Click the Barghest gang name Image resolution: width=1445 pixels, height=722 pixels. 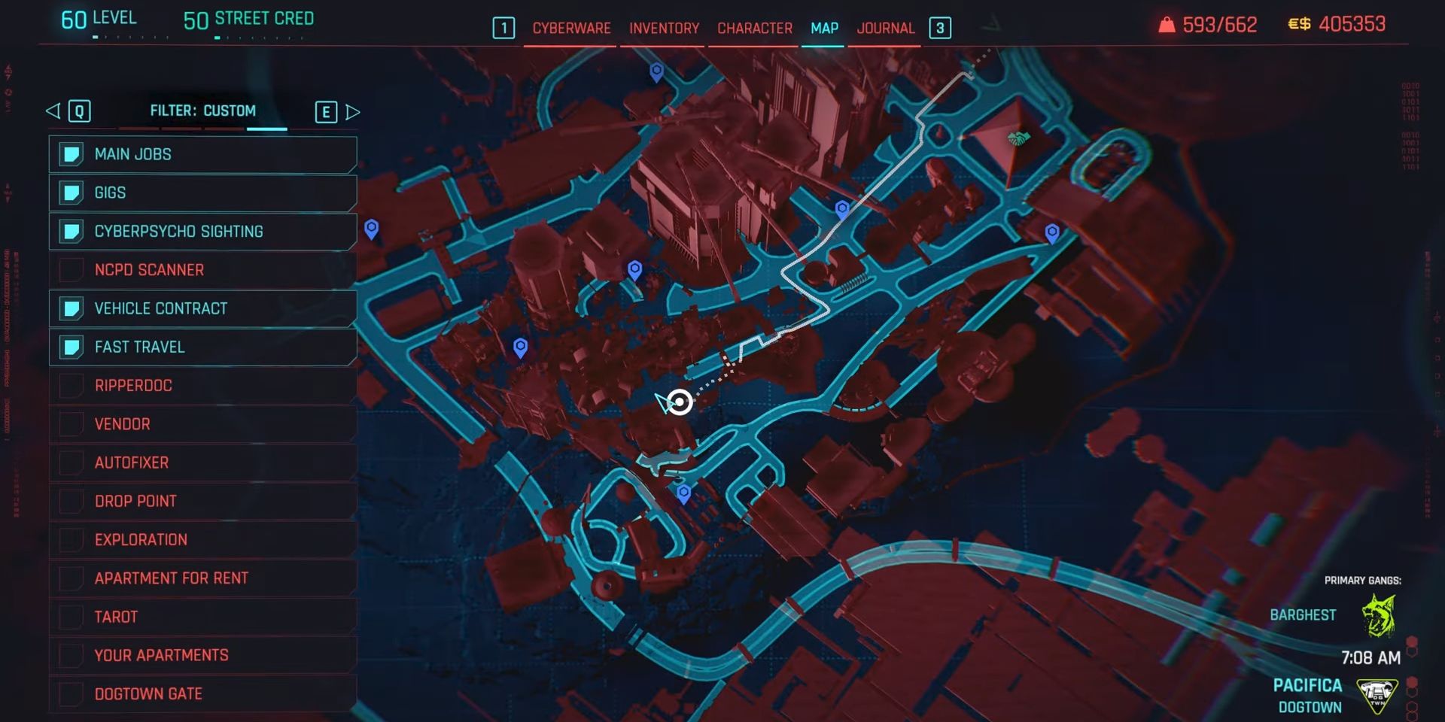(1303, 615)
